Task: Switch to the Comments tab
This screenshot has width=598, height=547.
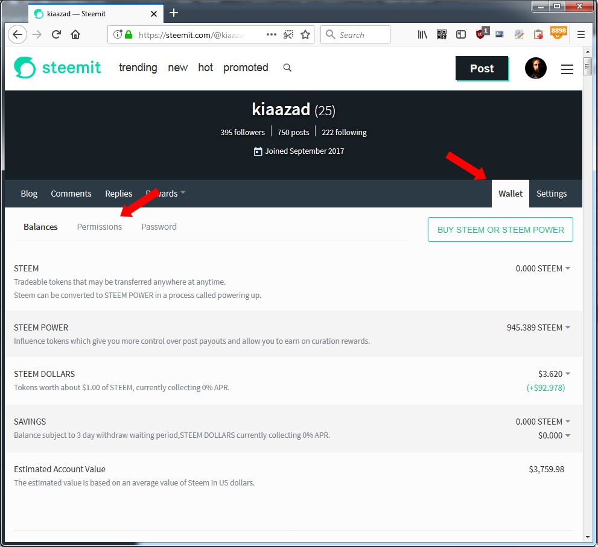Action: click(x=71, y=194)
